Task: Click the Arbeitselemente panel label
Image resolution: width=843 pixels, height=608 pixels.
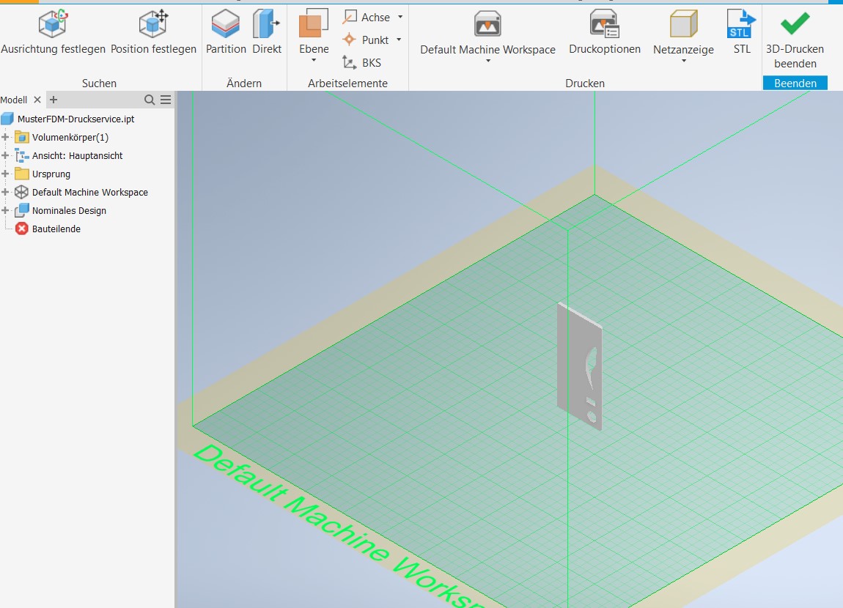Action: pos(348,84)
